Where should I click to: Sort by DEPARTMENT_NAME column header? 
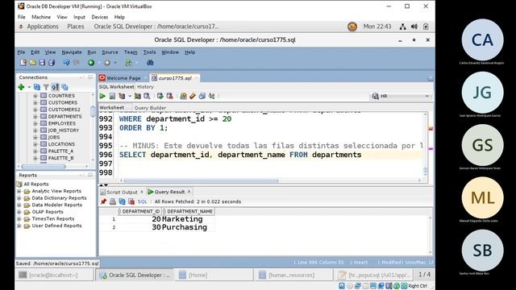(188, 211)
